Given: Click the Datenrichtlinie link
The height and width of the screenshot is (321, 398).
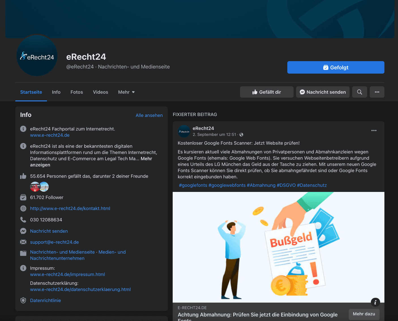Looking at the screenshot, I should click(x=46, y=300).
